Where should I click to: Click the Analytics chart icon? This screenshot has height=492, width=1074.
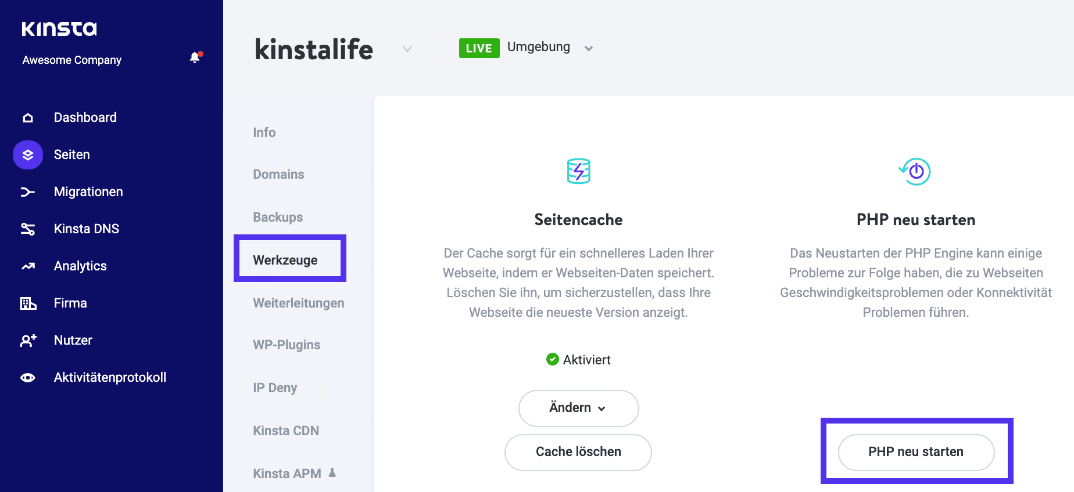tap(27, 266)
